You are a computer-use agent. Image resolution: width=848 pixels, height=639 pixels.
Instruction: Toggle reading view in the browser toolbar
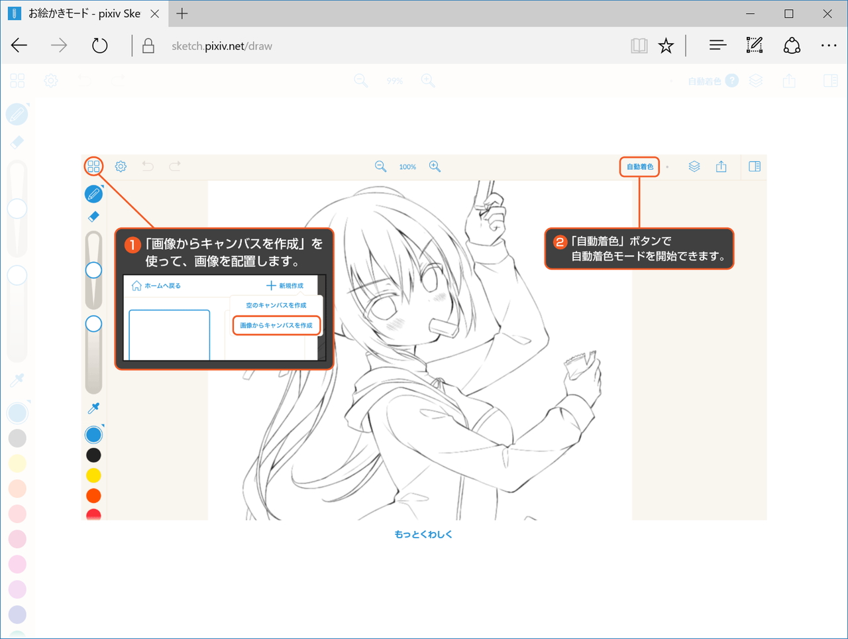click(639, 45)
